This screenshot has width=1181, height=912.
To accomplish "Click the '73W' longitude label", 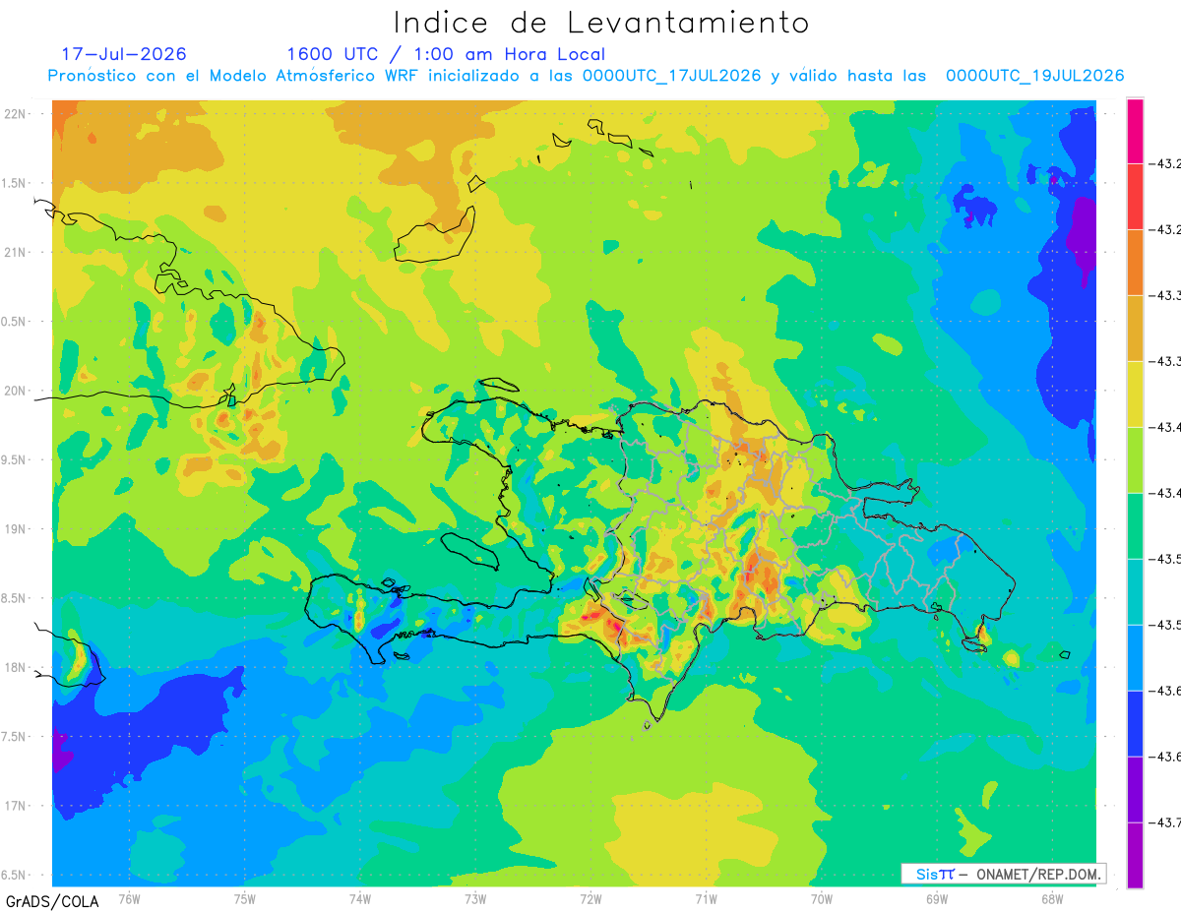I will (475, 898).
